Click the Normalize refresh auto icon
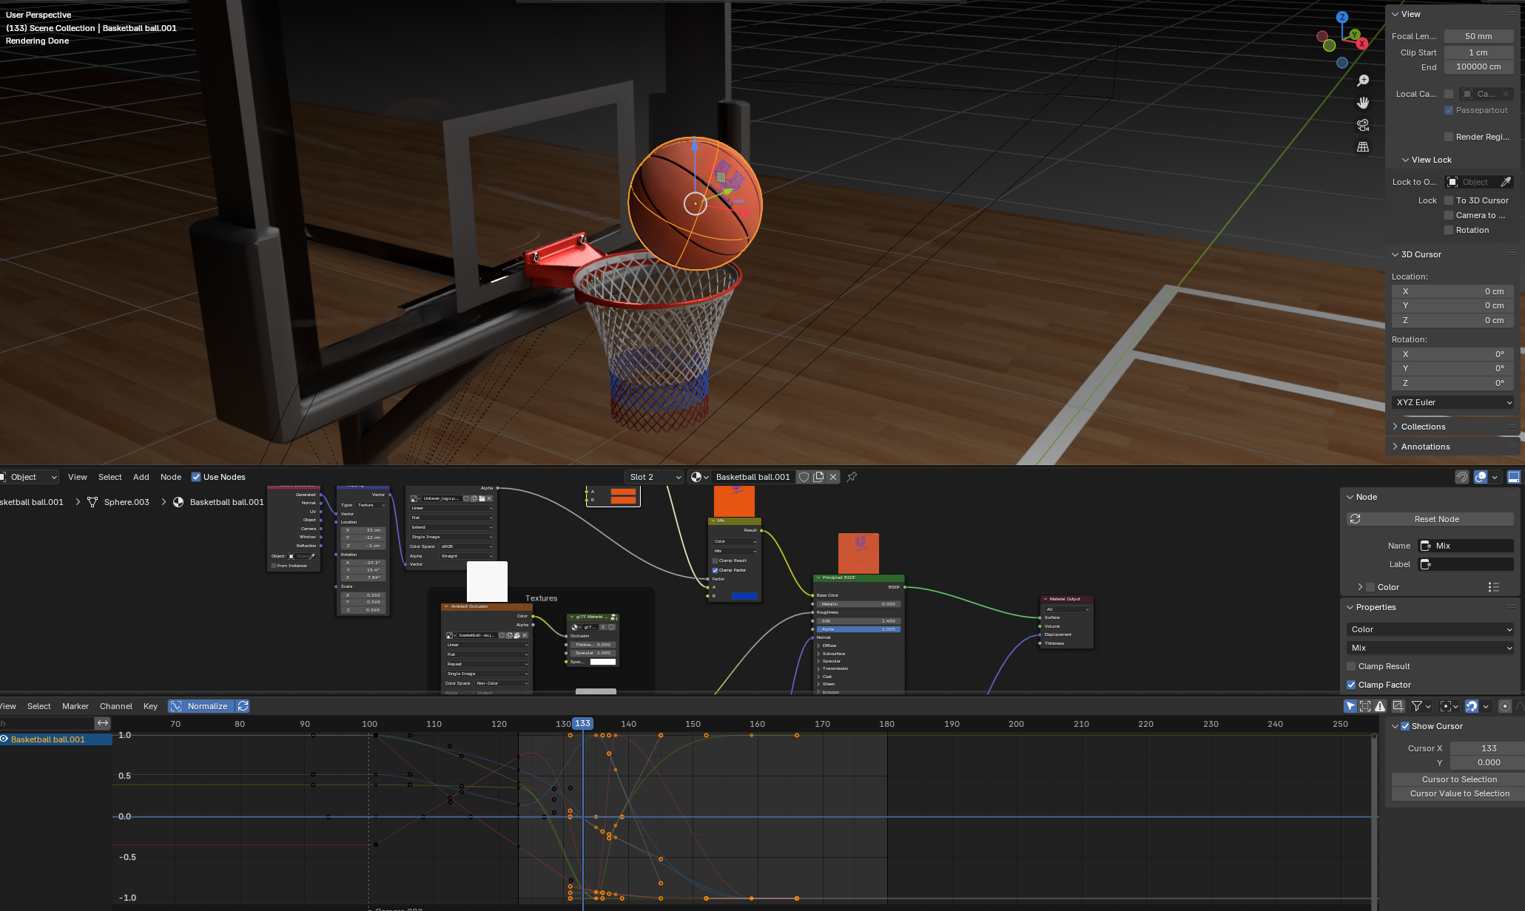This screenshot has width=1525, height=911. [x=243, y=706]
